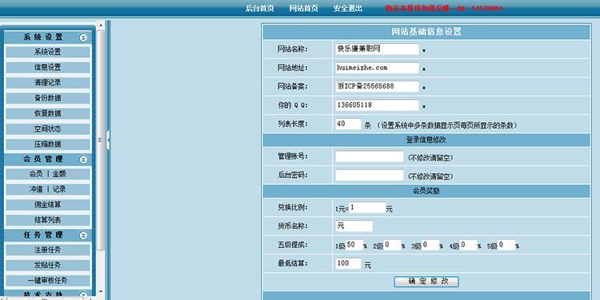Click the 网站地址 input field
600x300 pixels.
click(378, 68)
